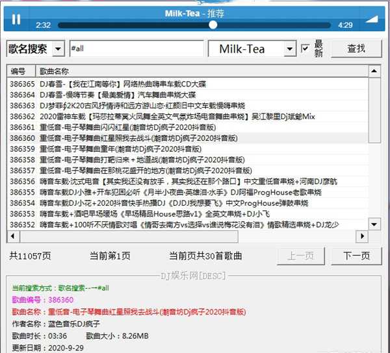This screenshot has width=390, height=353.
Task: Go to next page with 下一页
Action: [356, 256]
